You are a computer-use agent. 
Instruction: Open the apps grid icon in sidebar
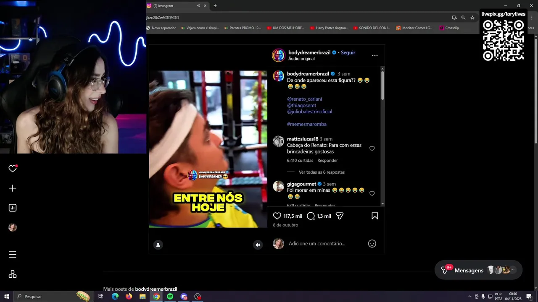tap(13, 274)
